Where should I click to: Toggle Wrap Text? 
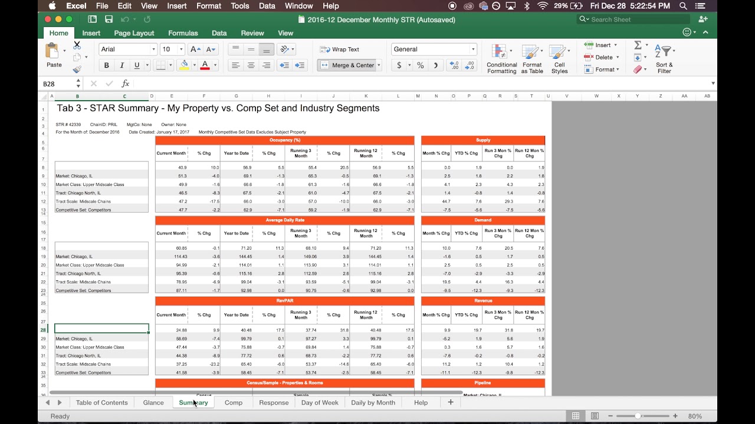tap(340, 49)
